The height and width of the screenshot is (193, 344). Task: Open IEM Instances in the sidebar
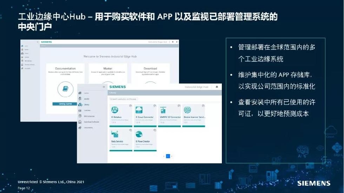point(89,116)
